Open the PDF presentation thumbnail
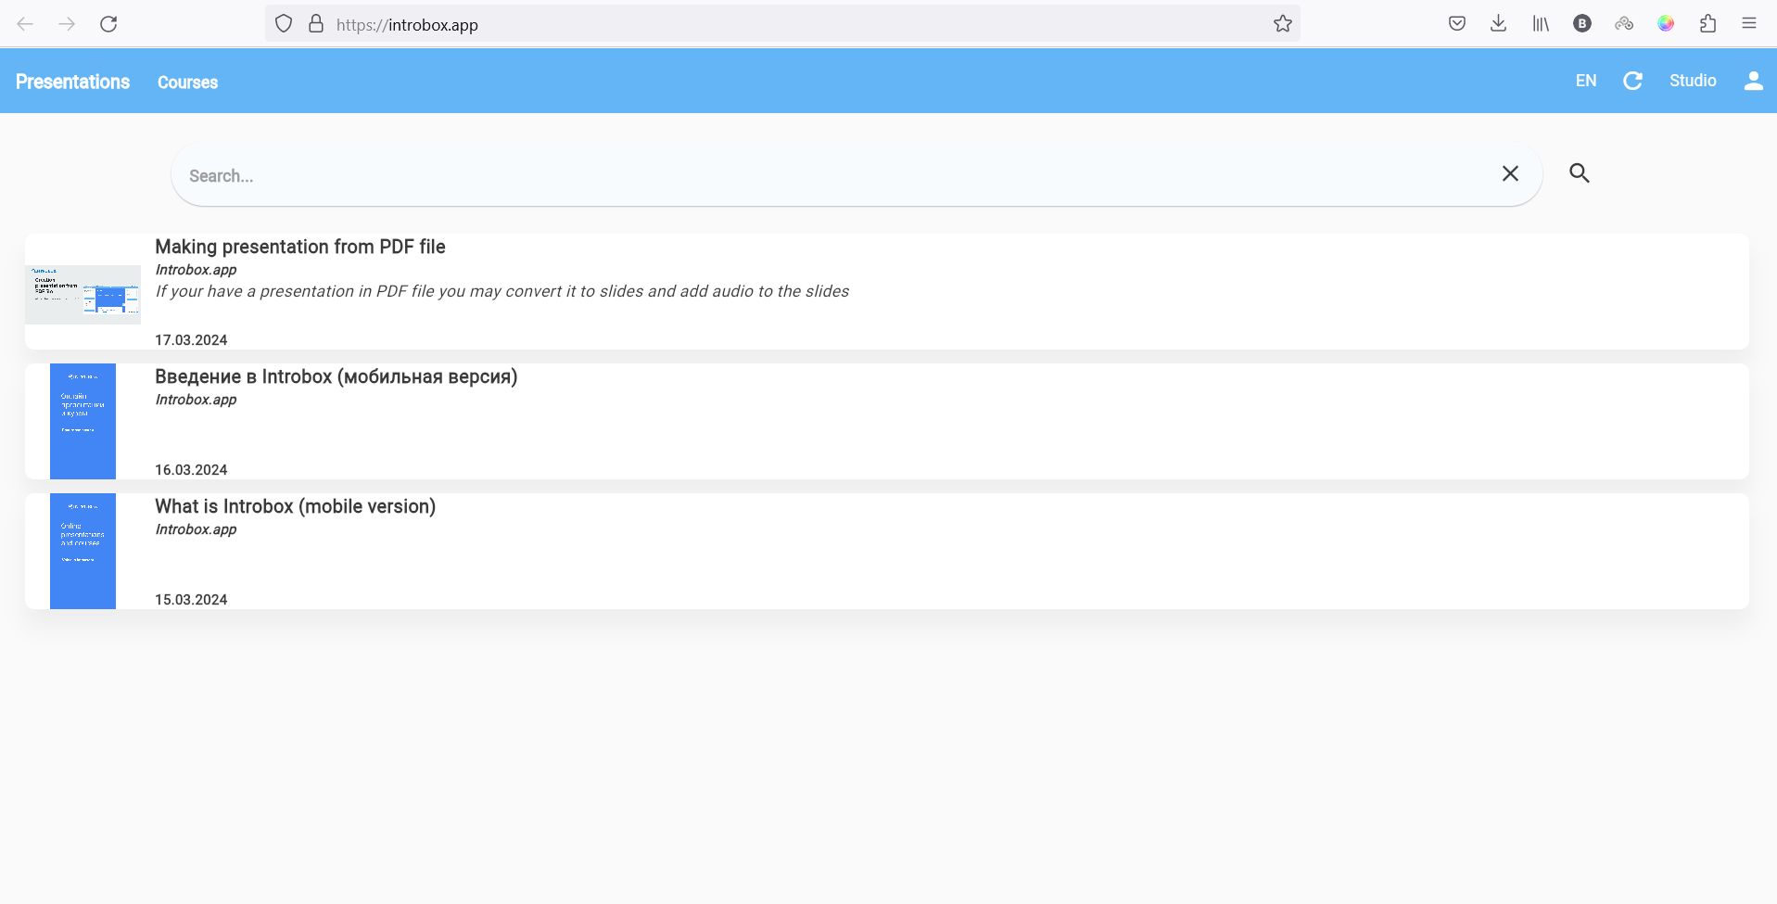The image size is (1777, 904). [x=83, y=294]
